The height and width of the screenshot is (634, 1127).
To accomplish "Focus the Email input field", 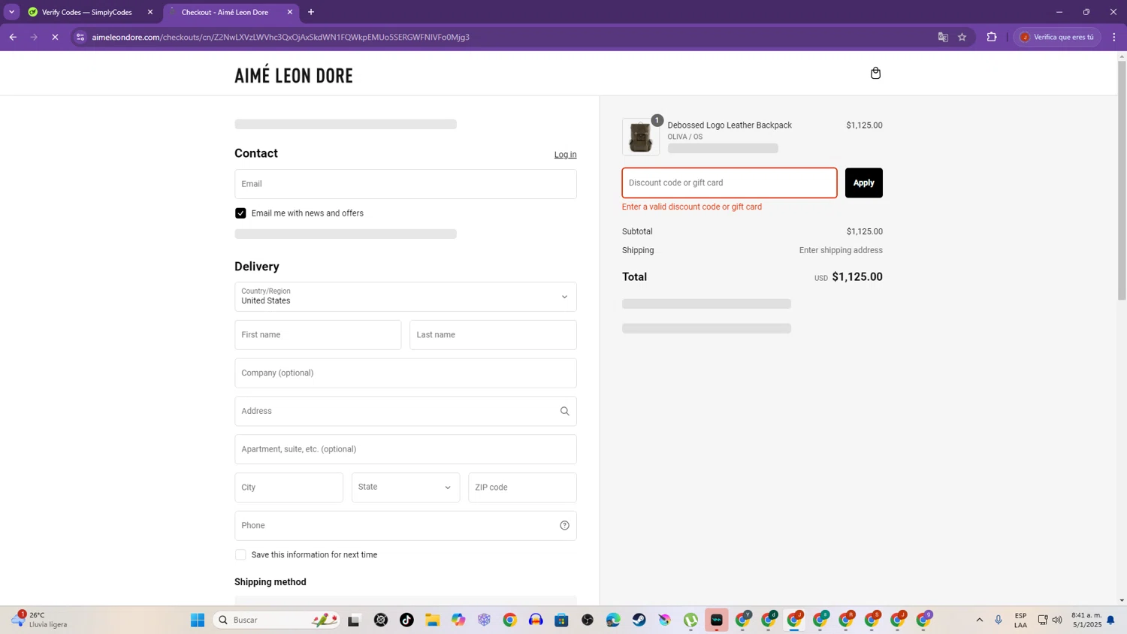I will coord(406,184).
